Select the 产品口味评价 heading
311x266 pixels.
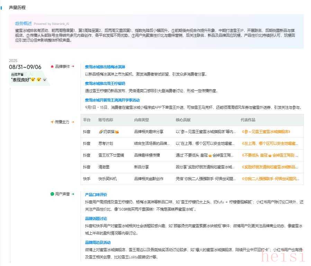click(x=96, y=195)
